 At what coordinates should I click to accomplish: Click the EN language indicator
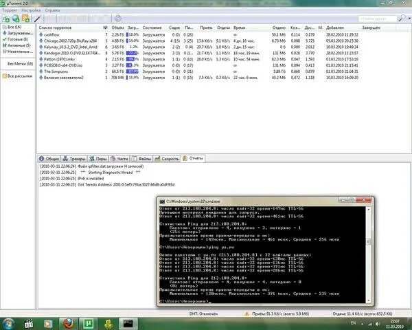point(353,323)
